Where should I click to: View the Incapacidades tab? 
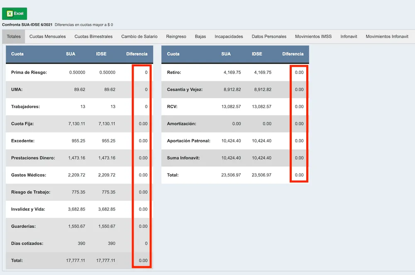coord(229,36)
